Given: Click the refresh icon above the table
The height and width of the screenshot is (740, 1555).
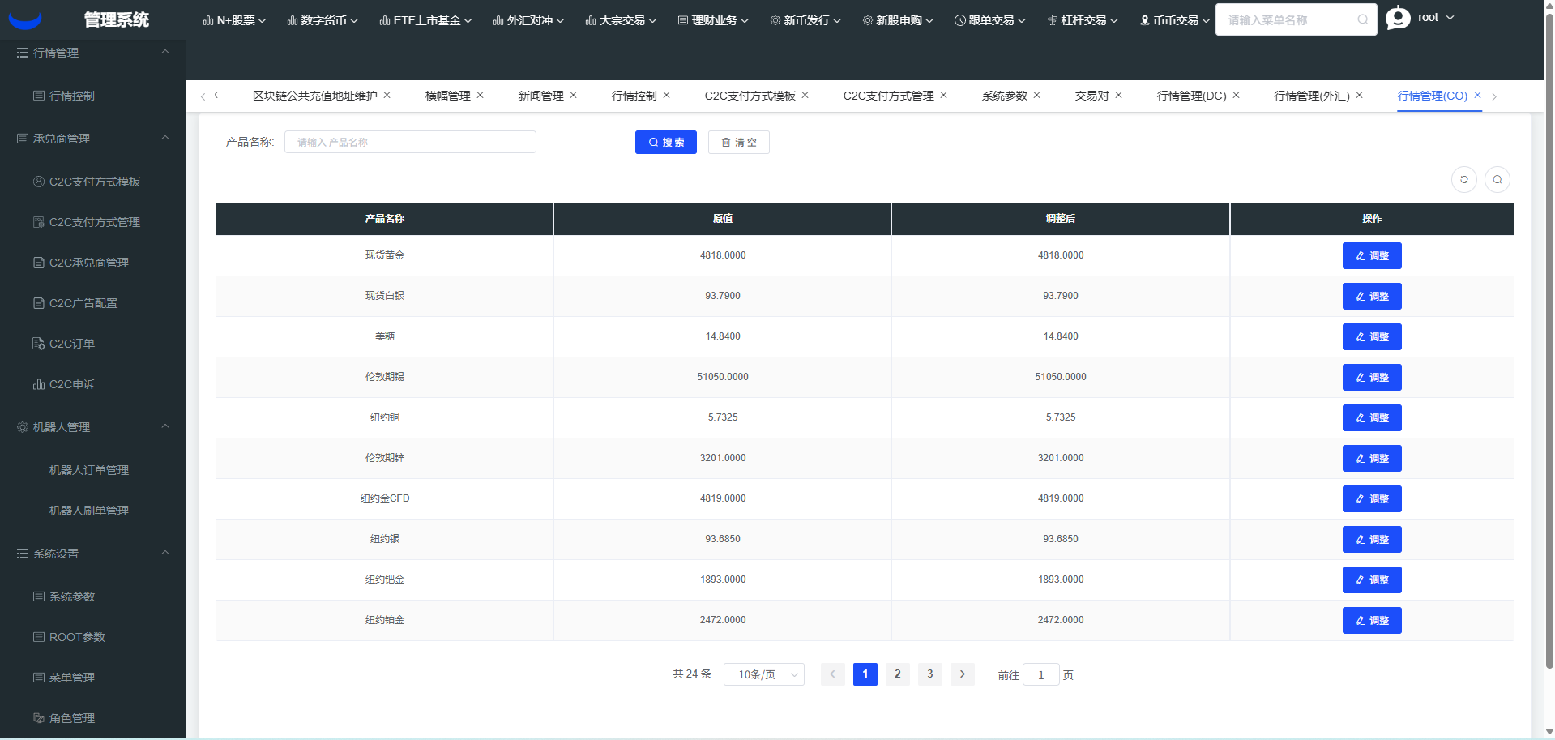Looking at the screenshot, I should pyautogui.click(x=1463, y=180).
